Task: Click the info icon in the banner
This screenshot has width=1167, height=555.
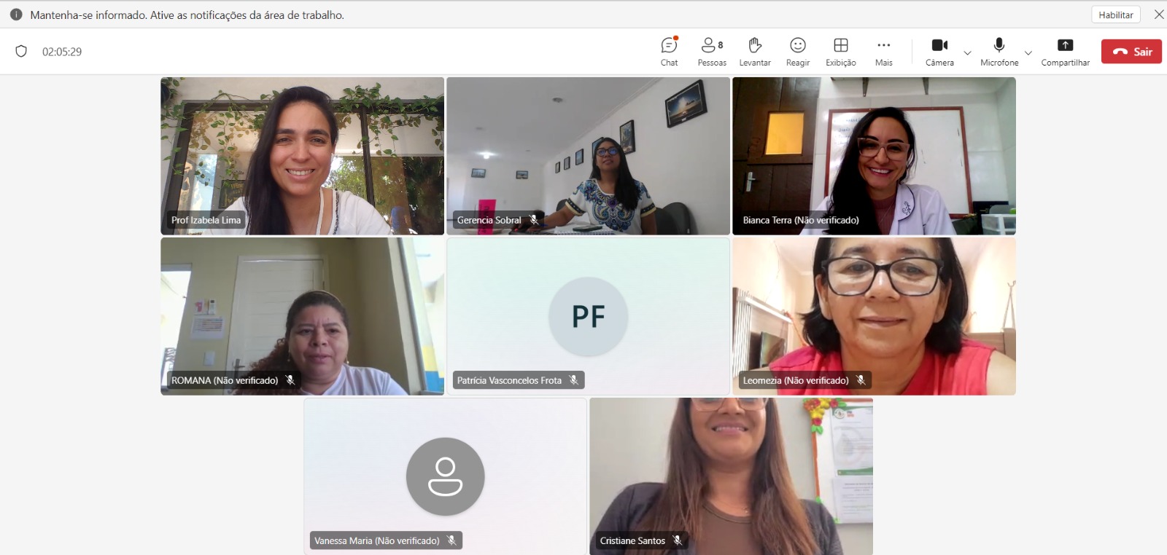Action: 16,15
